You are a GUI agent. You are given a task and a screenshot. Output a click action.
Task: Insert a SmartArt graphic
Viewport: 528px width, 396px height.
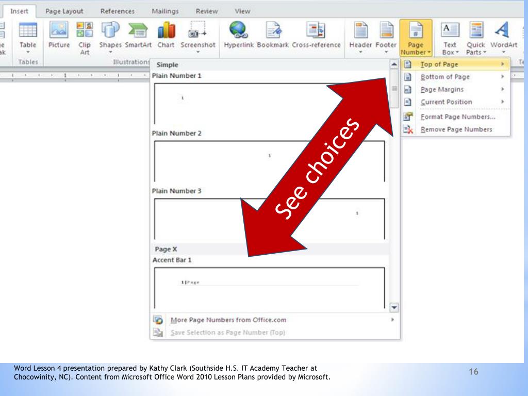click(x=138, y=30)
